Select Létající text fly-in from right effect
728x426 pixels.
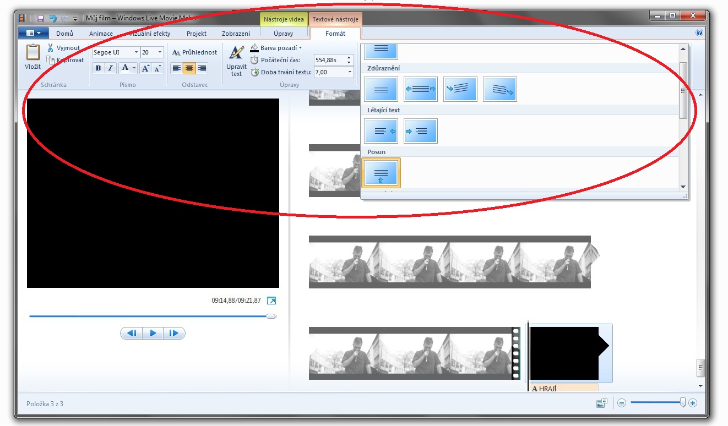tap(381, 131)
